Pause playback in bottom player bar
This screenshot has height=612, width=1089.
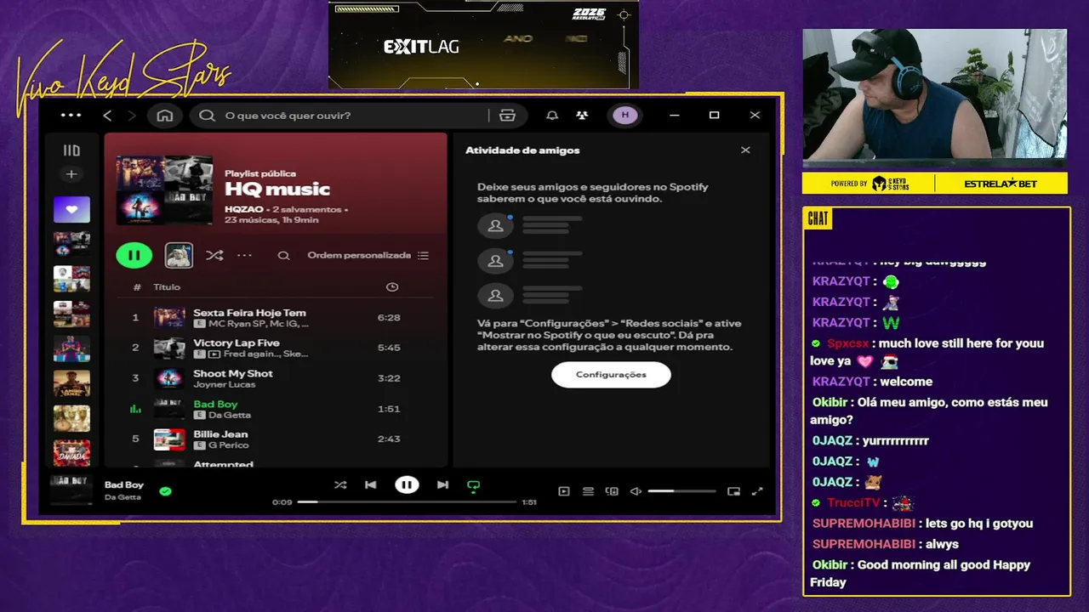[407, 485]
